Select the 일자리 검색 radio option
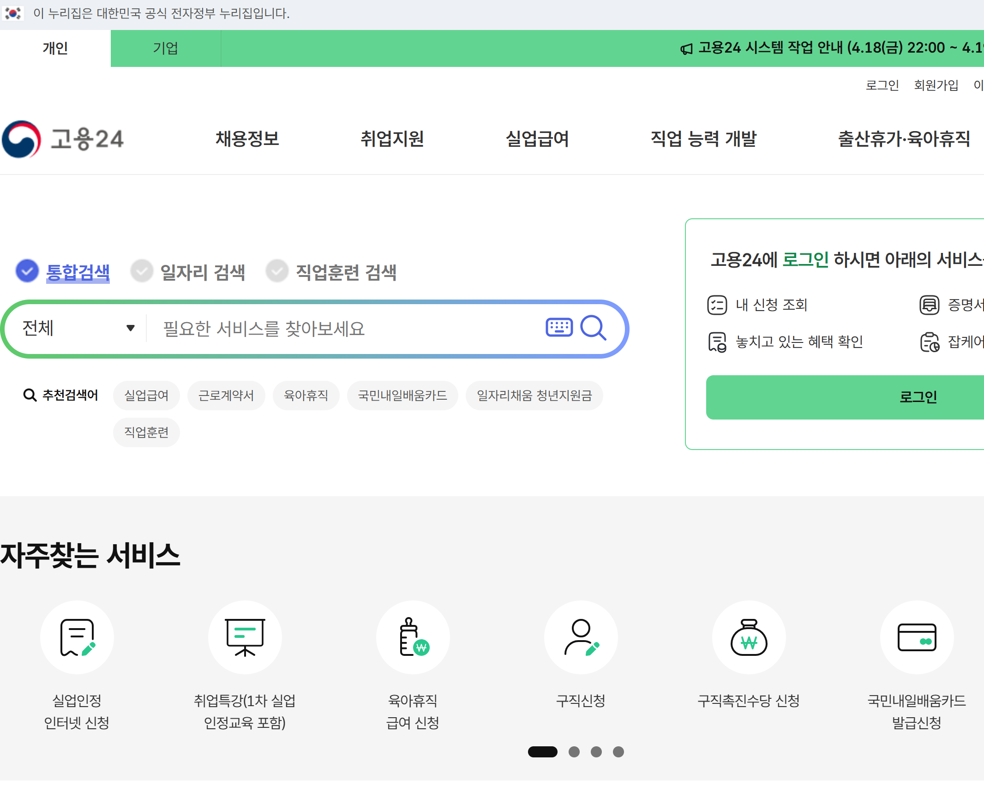Viewport: 984px width, 792px height. 142,271
